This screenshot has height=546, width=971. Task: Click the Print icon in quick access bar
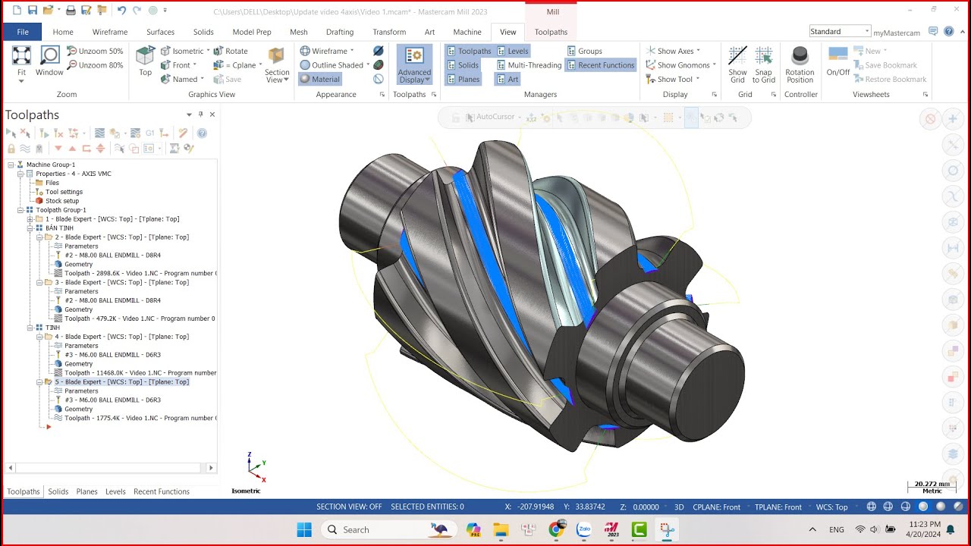tap(71, 11)
